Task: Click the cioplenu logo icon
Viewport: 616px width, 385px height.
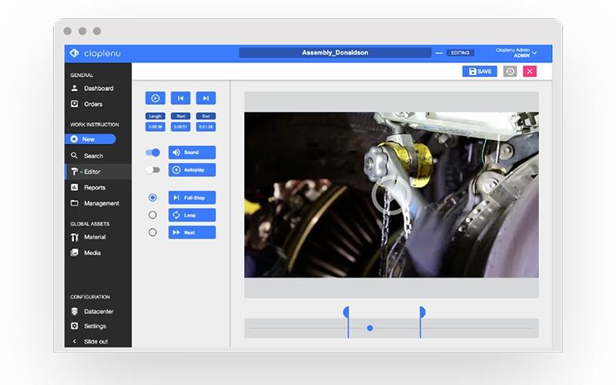Action: (74, 53)
